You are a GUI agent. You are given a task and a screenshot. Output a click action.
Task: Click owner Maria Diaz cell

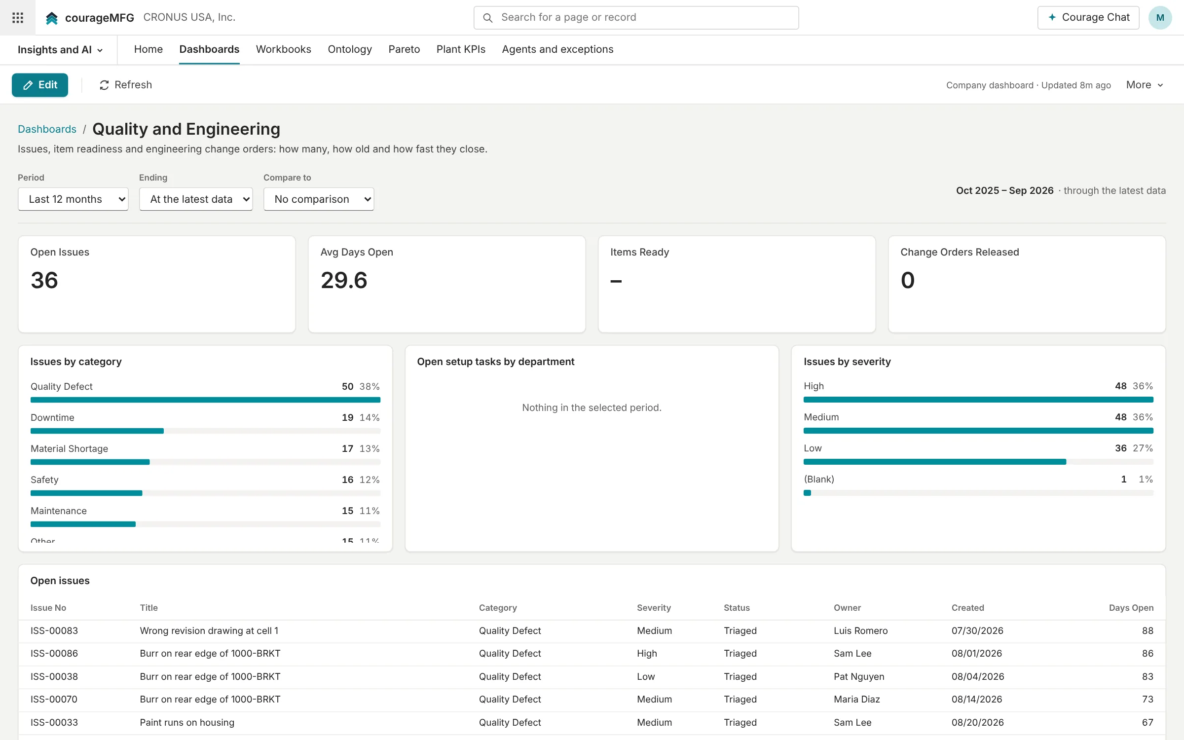point(857,700)
